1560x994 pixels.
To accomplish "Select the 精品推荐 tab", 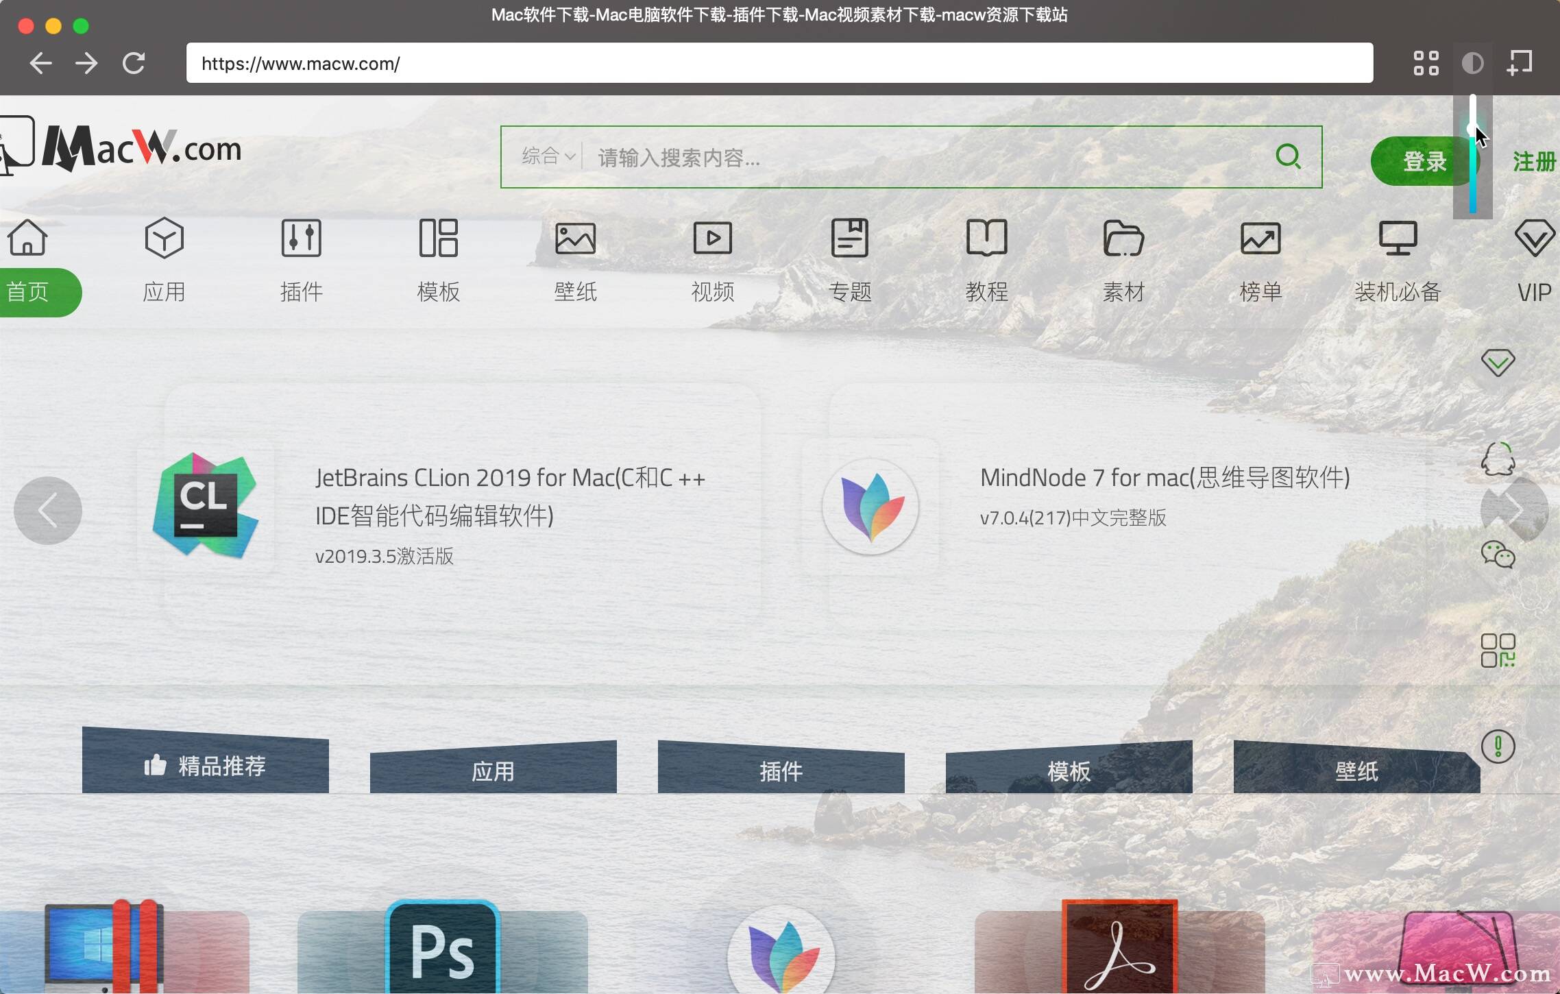I will coord(206,762).
